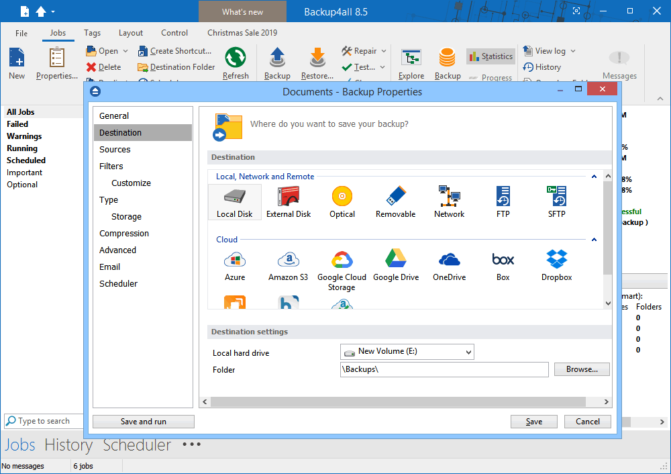This screenshot has height=474, width=671.
Task: Click the orange Backup view icon
Action: point(448,63)
